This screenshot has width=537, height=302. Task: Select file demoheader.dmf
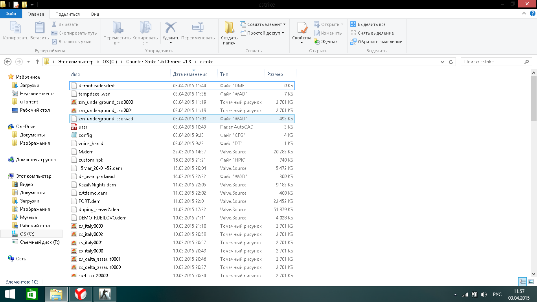pyautogui.click(x=182, y=85)
